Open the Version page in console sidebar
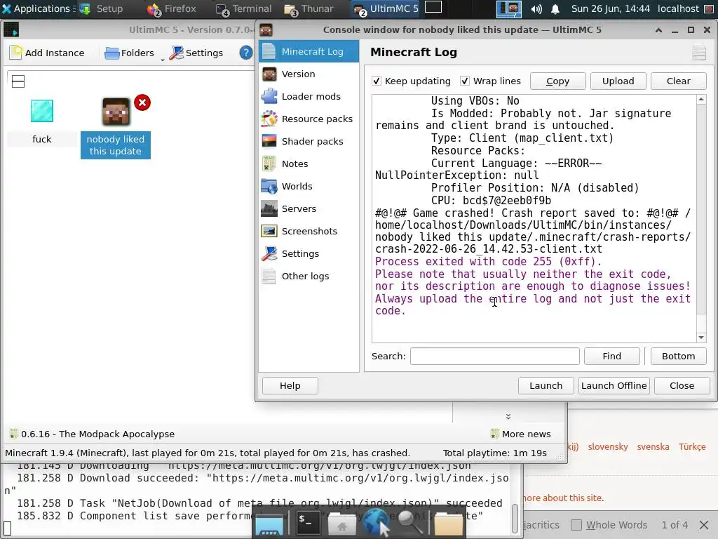This screenshot has height=539, width=718. (x=309, y=74)
